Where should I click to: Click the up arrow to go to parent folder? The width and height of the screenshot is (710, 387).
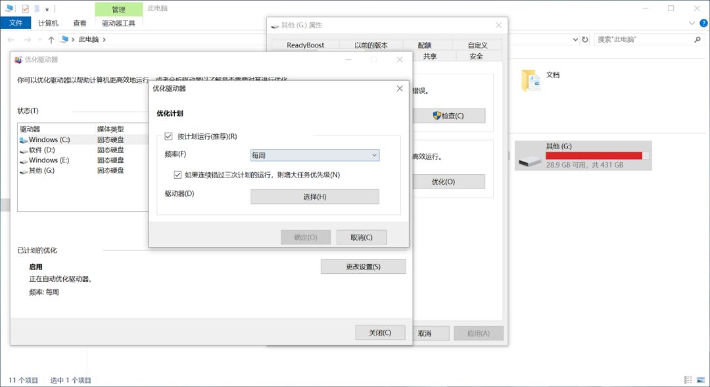coord(51,39)
